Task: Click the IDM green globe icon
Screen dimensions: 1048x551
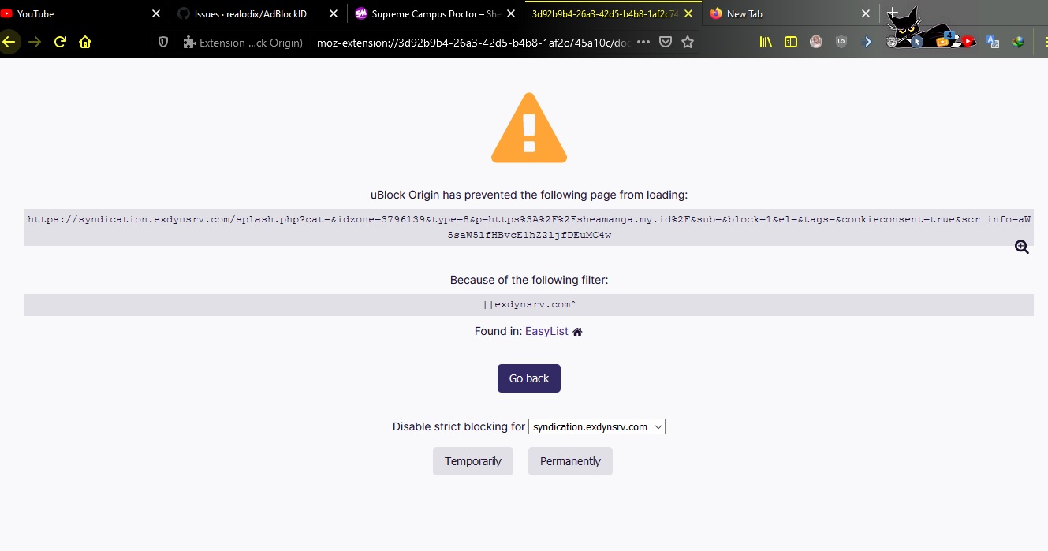Action: click(1018, 41)
